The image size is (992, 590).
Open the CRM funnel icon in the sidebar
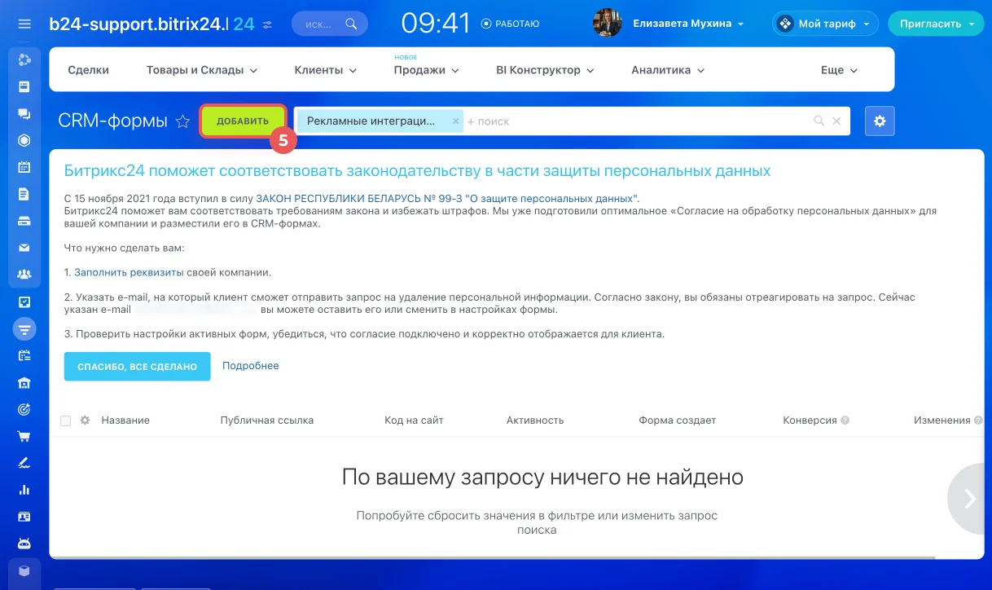tap(24, 329)
